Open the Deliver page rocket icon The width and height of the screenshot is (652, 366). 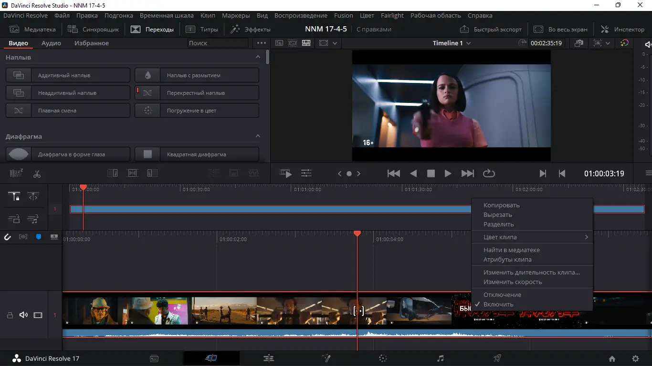[x=497, y=358]
